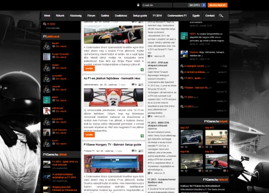This screenshot has width=269, height=193.
Task: Open the F1 2014 menu item
Action: point(157,16)
